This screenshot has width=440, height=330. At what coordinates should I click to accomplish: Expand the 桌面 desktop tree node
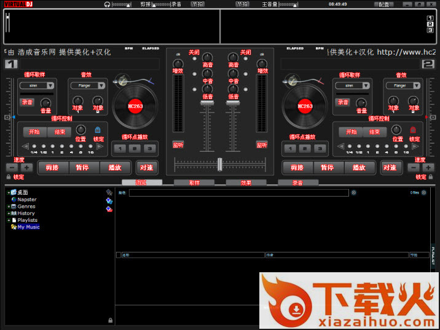point(9,192)
